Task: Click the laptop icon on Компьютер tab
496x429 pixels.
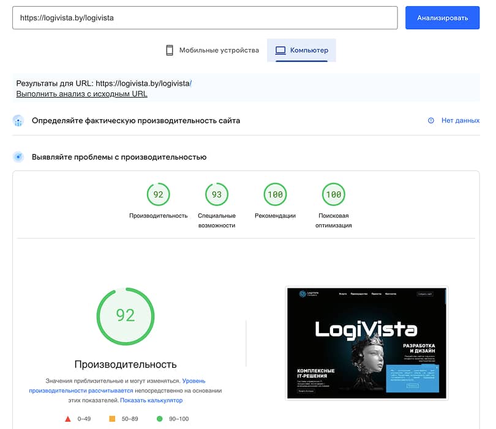Action: (x=280, y=50)
